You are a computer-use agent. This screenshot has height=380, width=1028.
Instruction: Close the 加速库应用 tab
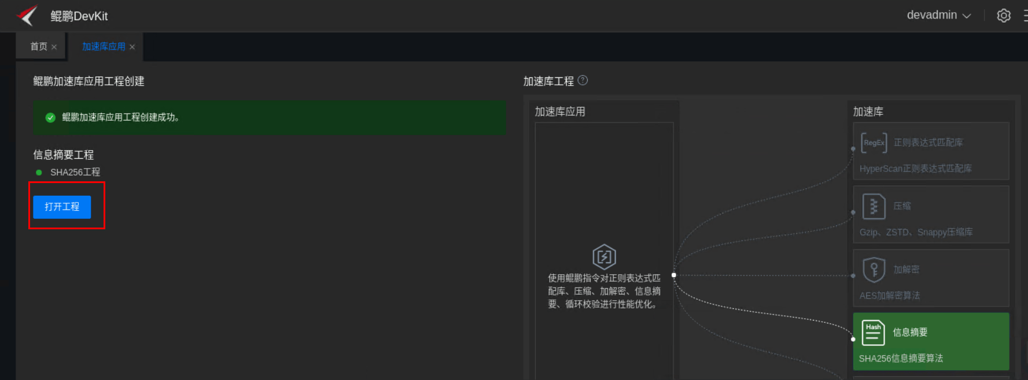pyautogui.click(x=132, y=47)
